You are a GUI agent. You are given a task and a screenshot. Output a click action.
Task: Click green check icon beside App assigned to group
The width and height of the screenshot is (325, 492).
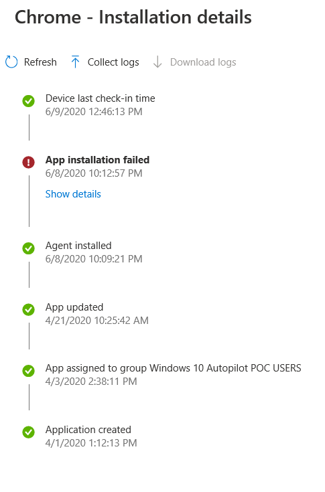[x=29, y=371]
